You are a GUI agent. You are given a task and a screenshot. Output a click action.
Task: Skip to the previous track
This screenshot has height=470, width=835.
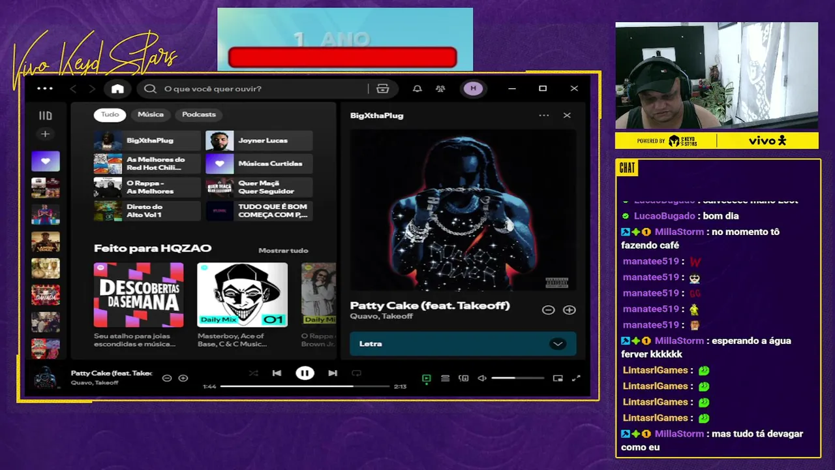[x=277, y=373]
